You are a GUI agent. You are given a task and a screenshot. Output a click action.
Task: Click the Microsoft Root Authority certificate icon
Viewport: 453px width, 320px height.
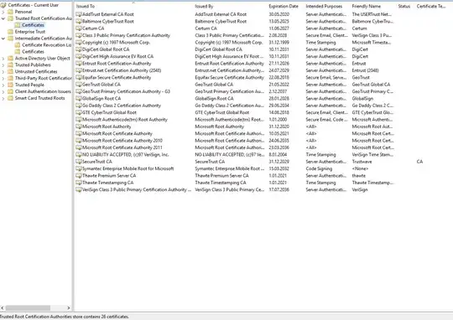click(79, 126)
